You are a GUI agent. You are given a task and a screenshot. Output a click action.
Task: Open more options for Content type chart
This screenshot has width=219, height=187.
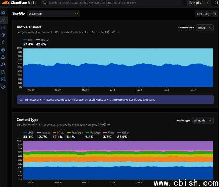[108, 125]
